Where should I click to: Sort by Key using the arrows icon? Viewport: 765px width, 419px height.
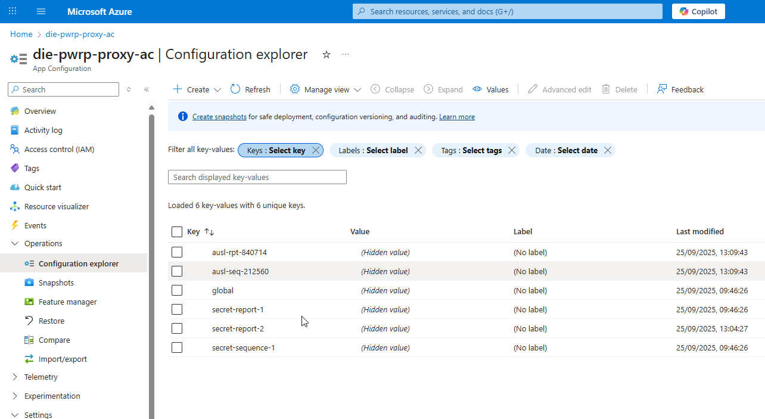209,232
